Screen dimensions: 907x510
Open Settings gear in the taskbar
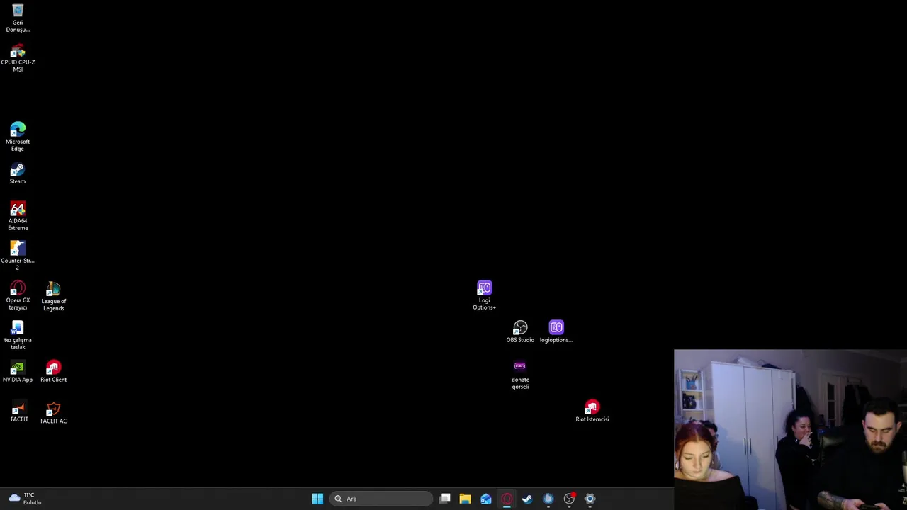click(x=590, y=499)
